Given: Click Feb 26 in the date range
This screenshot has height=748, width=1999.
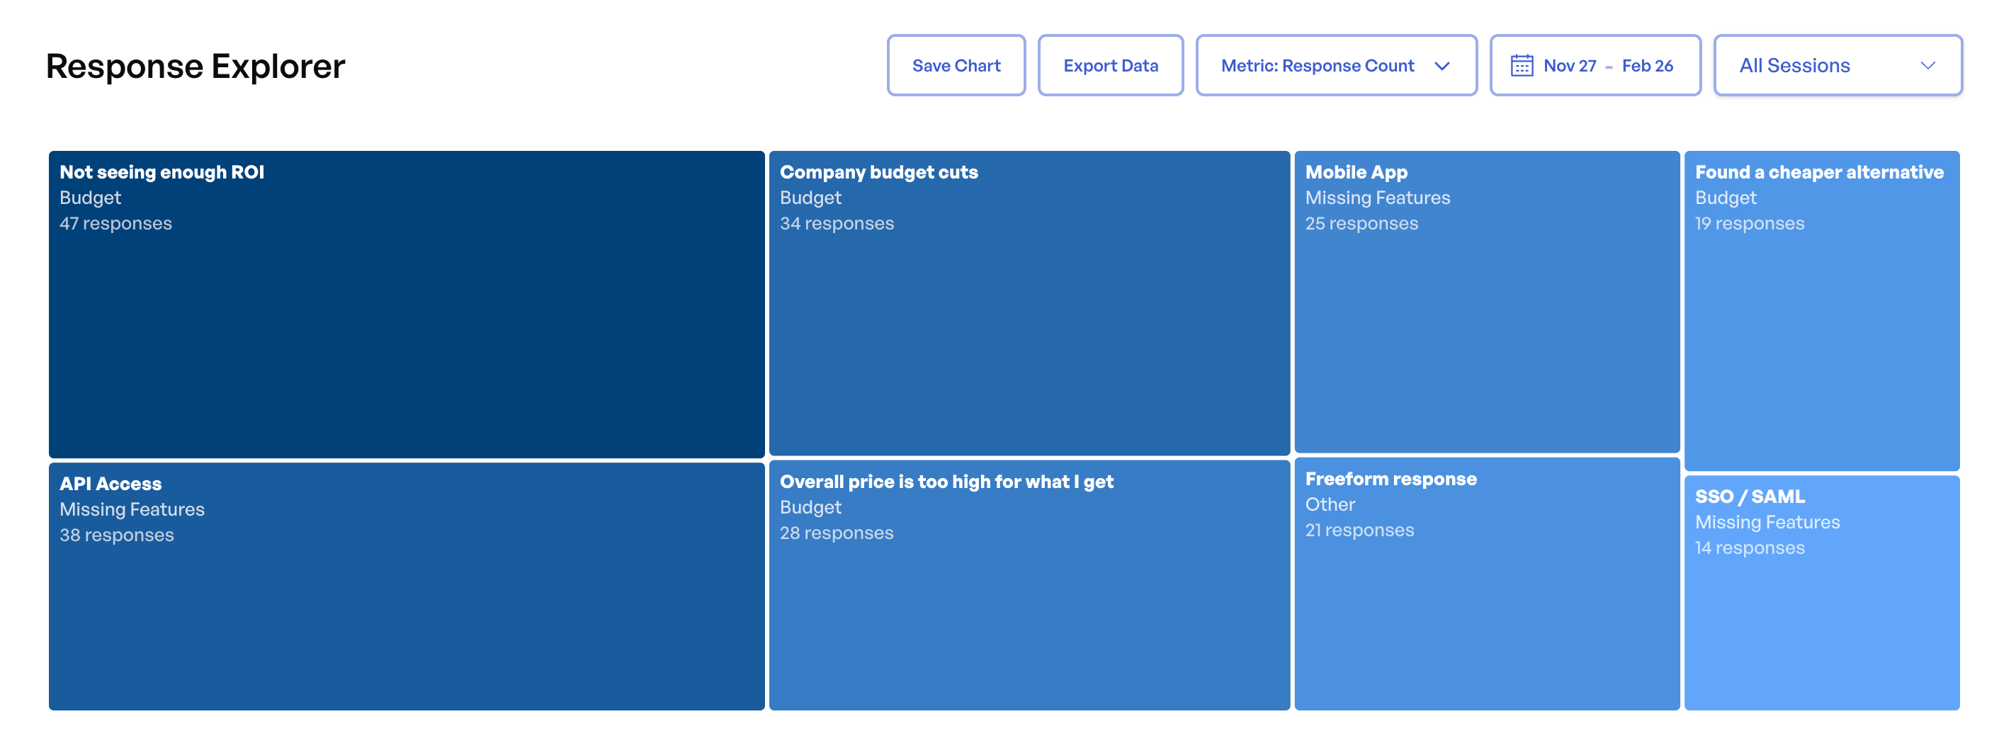Looking at the screenshot, I should click(x=1648, y=66).
